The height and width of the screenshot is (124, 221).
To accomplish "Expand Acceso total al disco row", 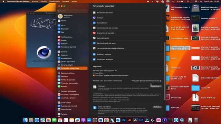I will (x=127, y=13).
